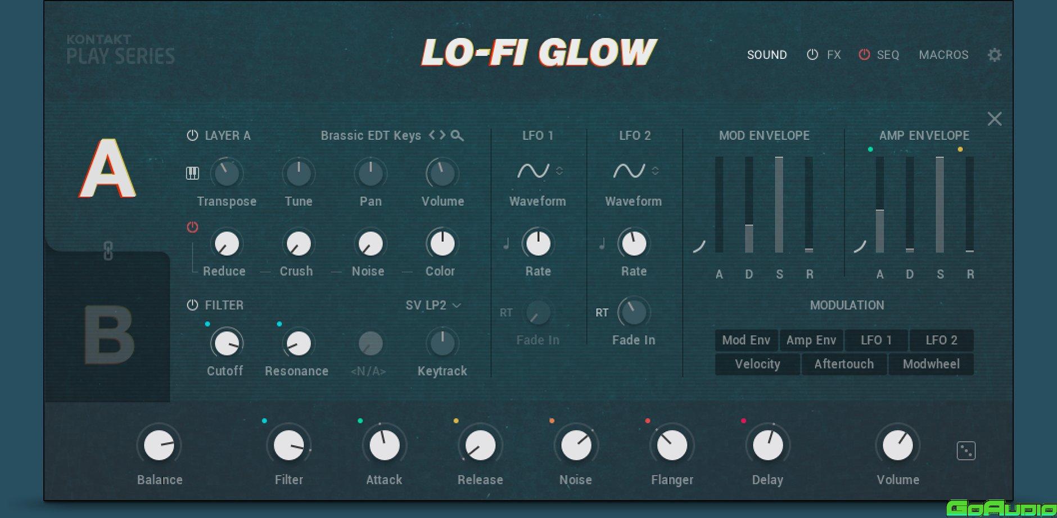Toggle the SEQ power button
Screen dimensions: 1057x518
[864, 55]
